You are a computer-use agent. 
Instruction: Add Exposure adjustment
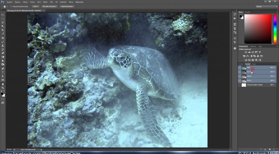[257, 52]
